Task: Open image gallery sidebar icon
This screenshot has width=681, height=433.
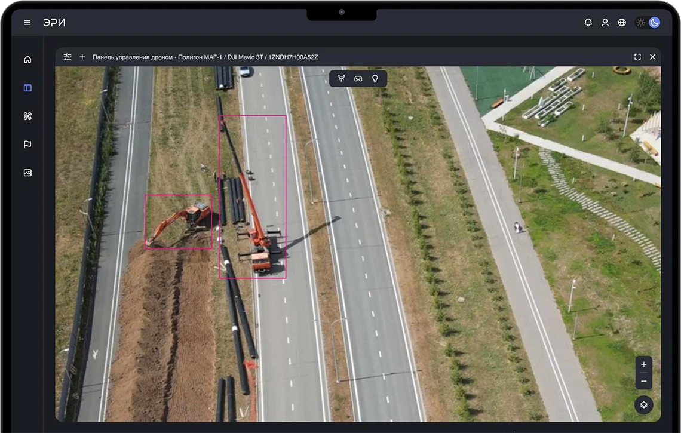Action: point(27,173)
